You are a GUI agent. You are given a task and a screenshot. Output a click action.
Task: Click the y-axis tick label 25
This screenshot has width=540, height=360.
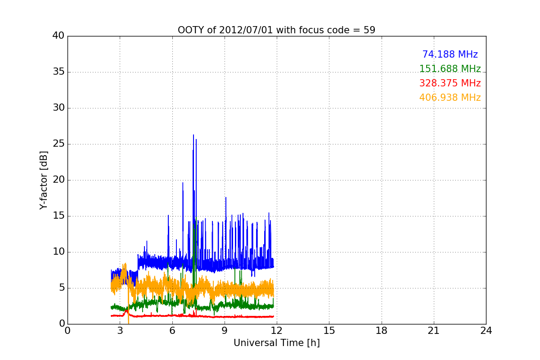click(58, 144)
